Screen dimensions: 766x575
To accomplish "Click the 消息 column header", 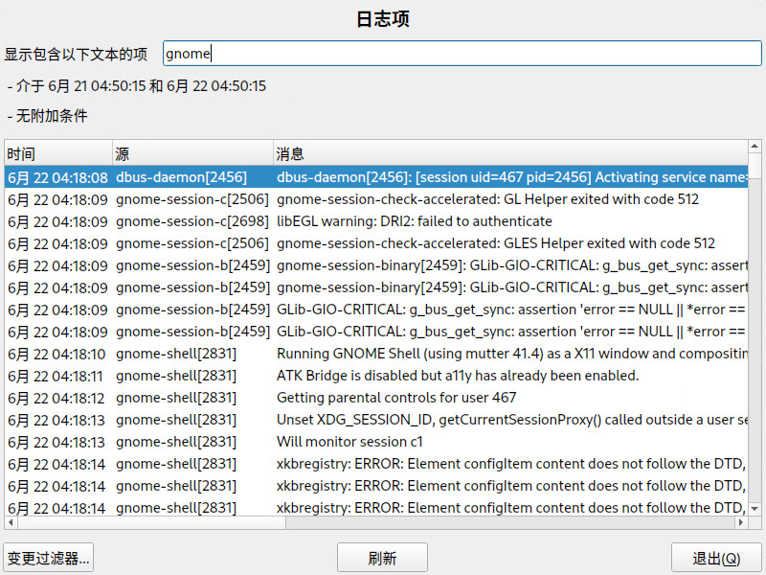I will [507, 153].
